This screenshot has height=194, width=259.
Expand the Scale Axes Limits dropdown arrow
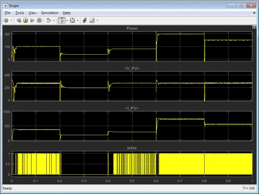point(78,20)
